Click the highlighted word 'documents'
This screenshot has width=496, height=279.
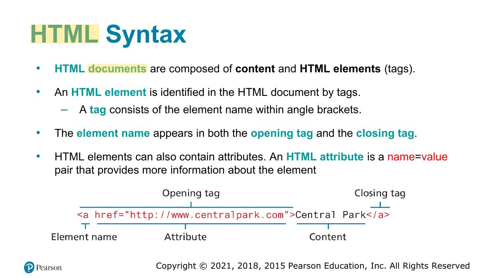click(117, 69)
